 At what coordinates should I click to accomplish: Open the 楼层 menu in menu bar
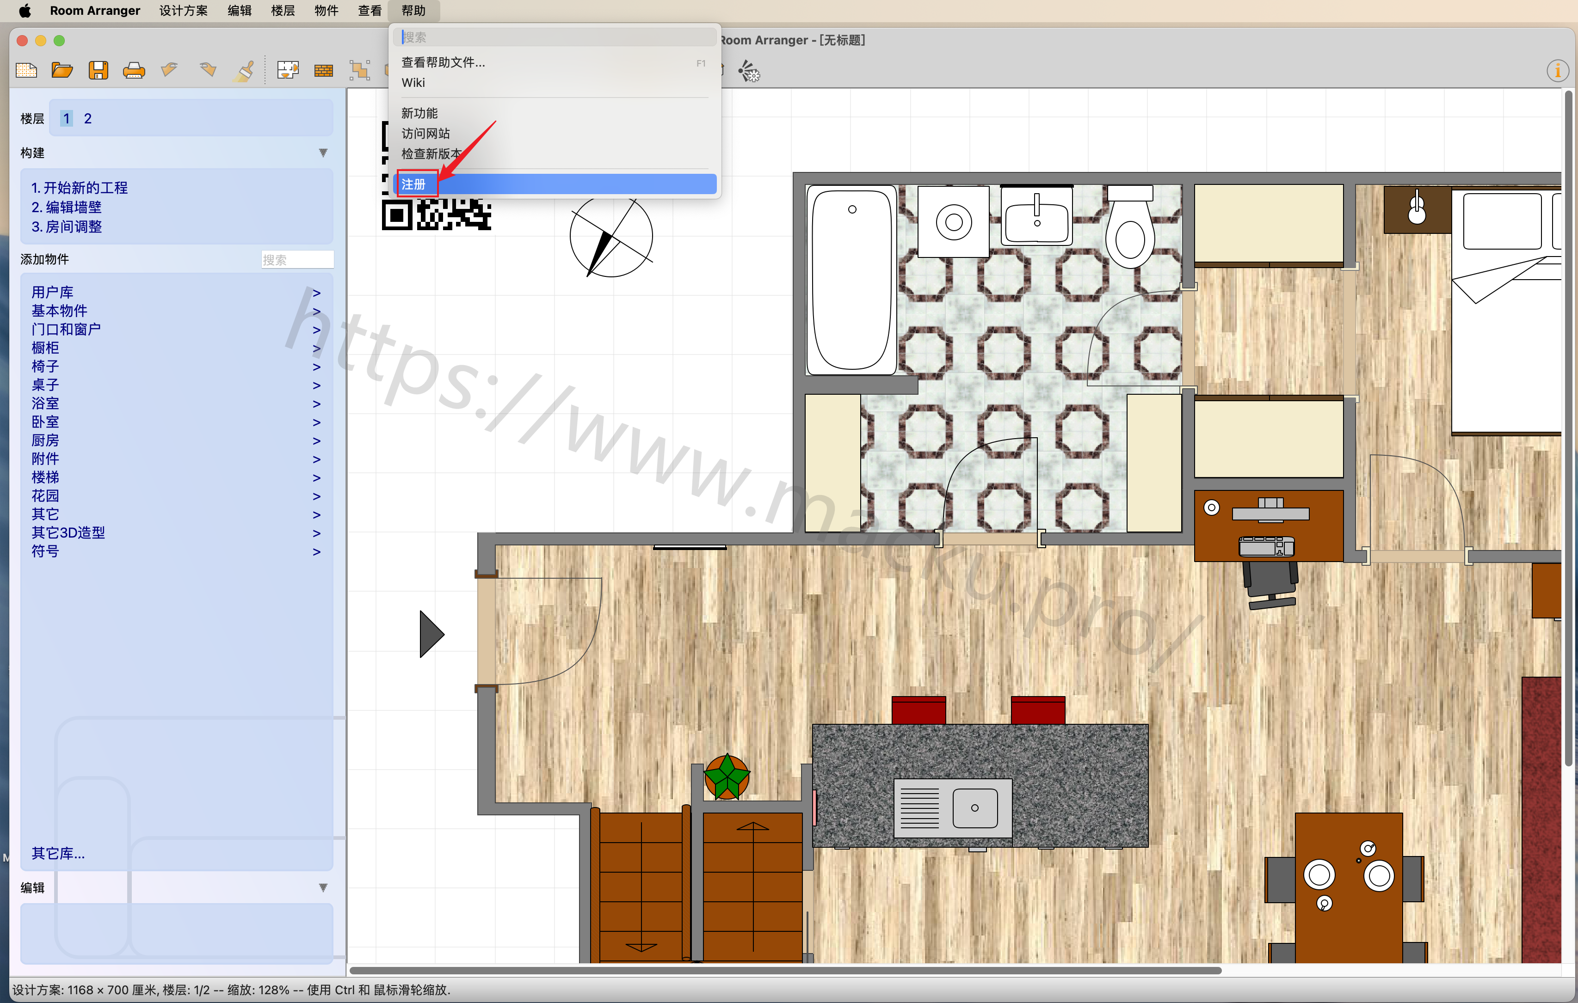click(283, 11)
